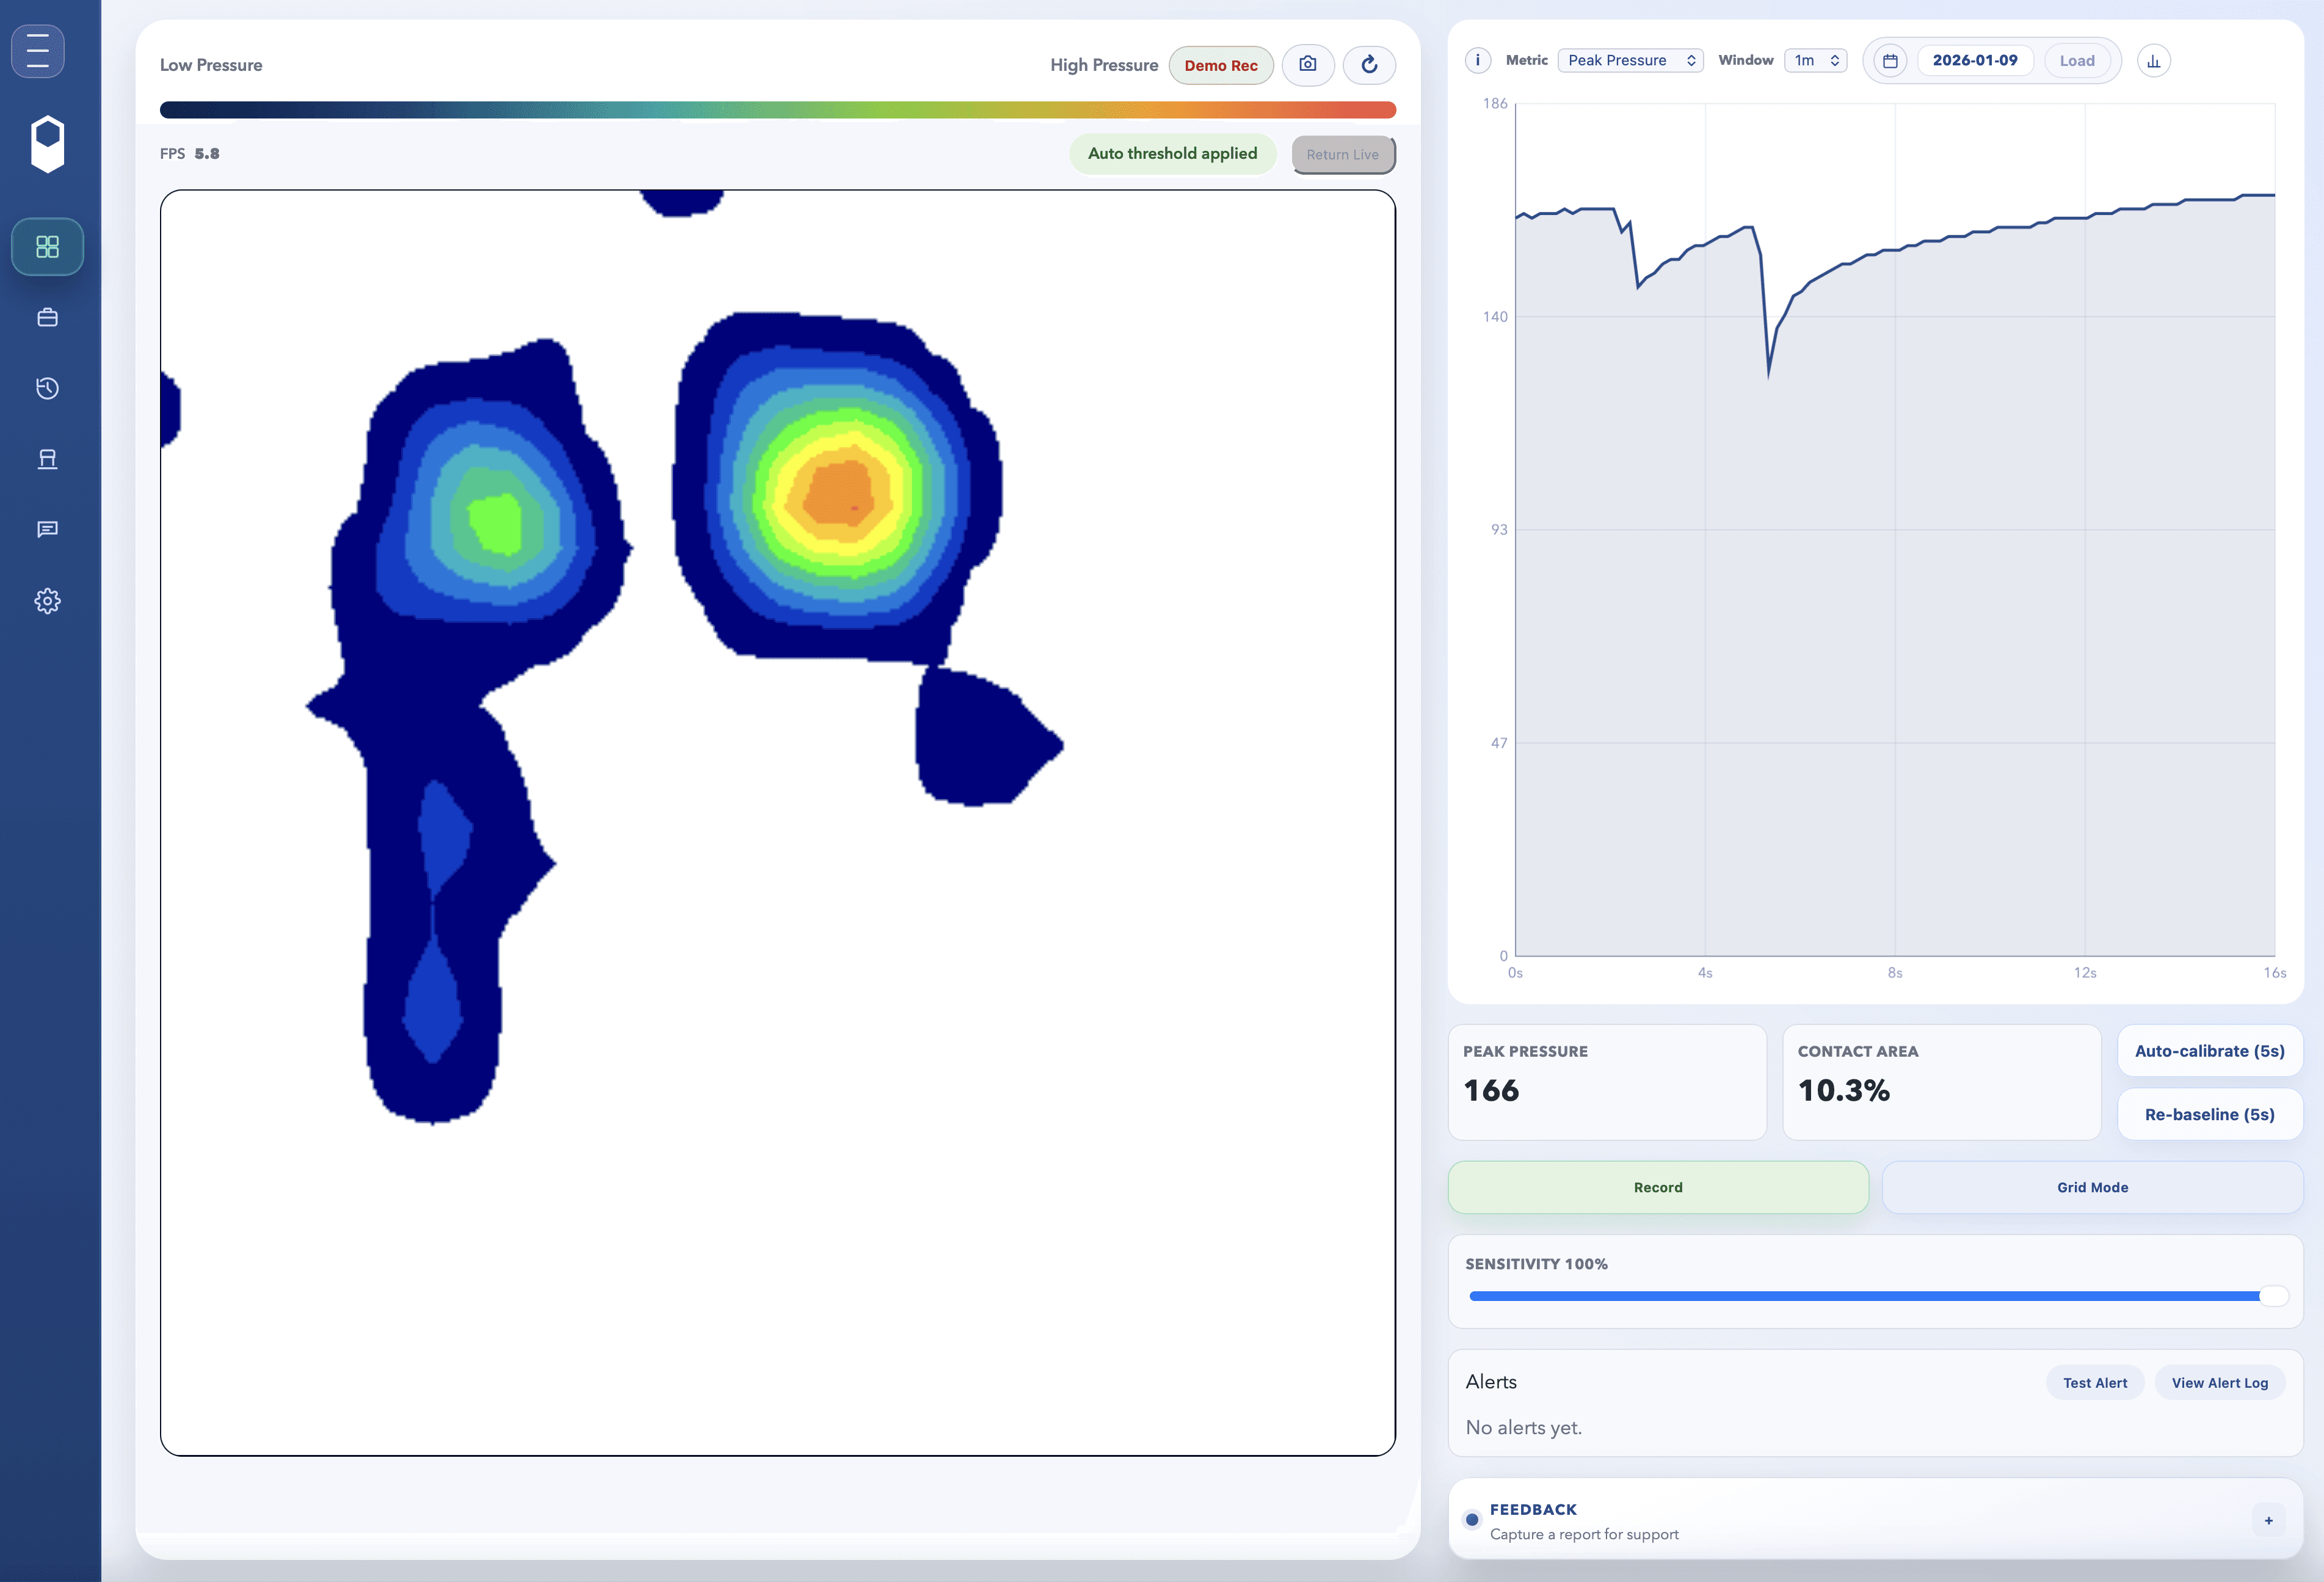The width and height of the screenshot is (2324, 1582).
Task: Toggle the Demo Rec mode
Action: pos(1220,65)
